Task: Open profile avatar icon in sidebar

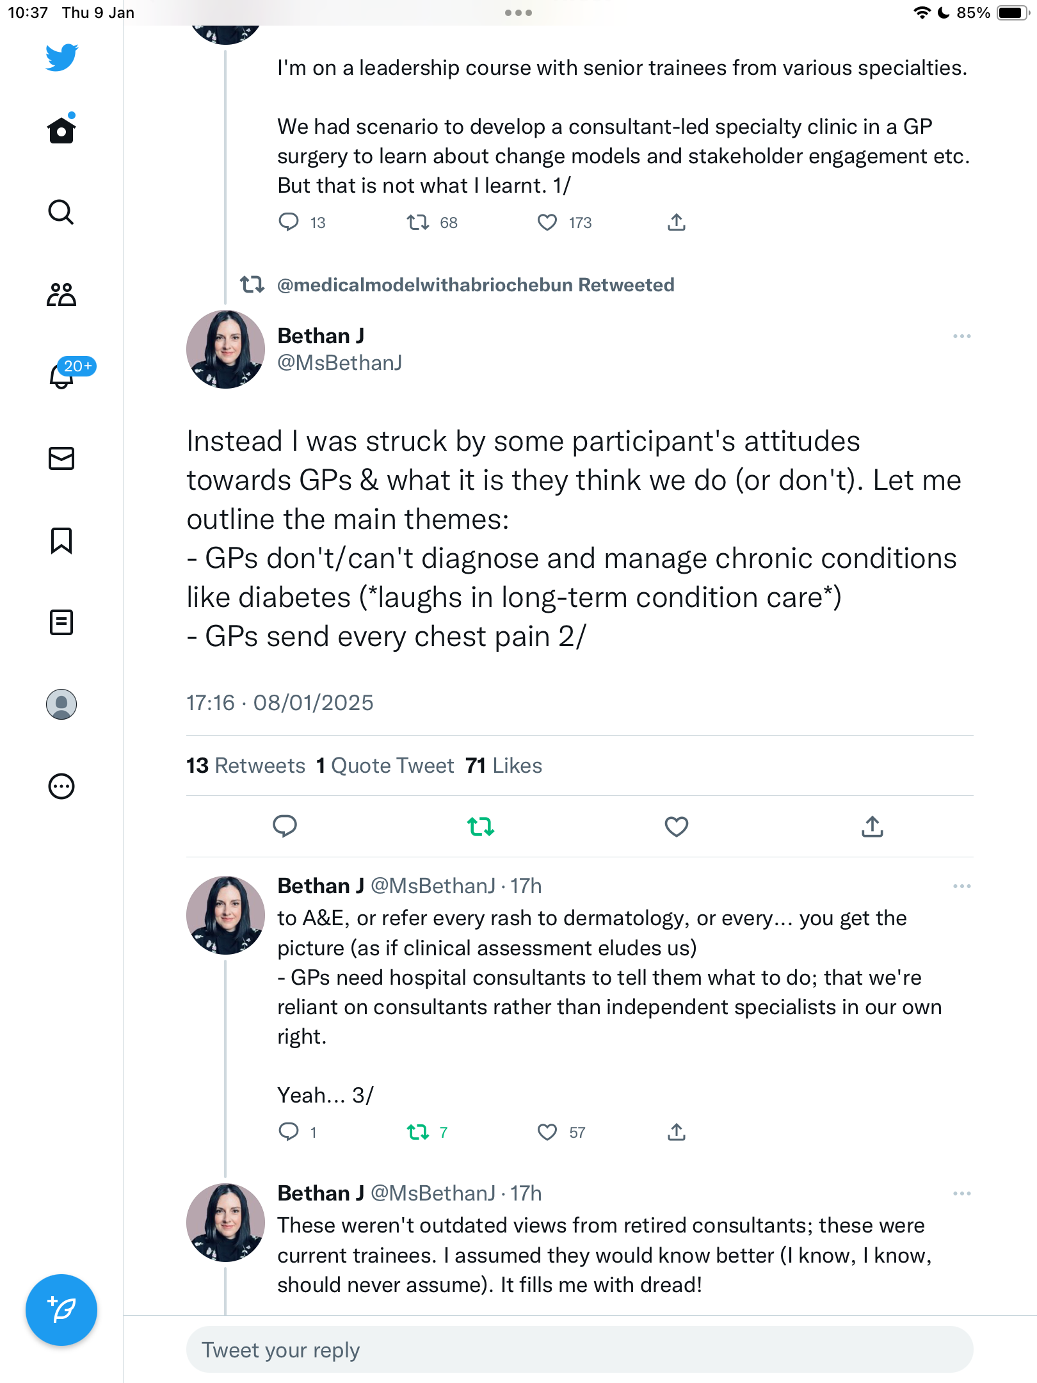Action: point(61,704)
